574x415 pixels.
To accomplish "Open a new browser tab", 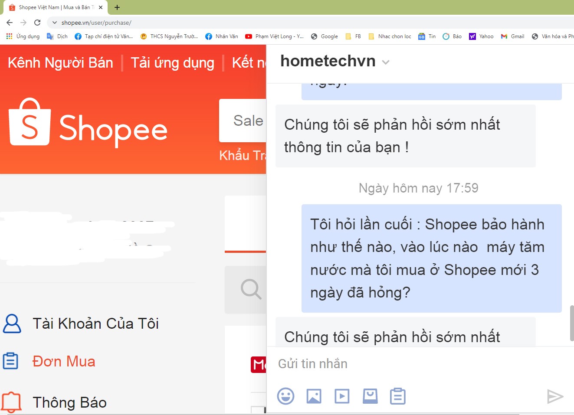I will (117, 7).
